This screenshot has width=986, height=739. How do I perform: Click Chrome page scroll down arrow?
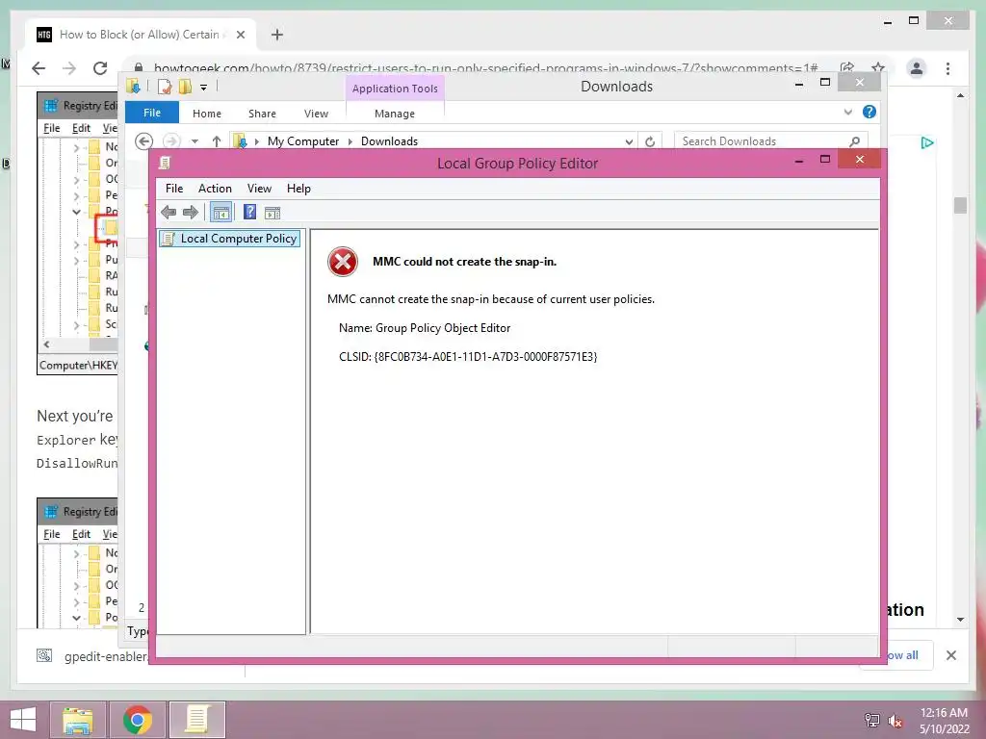tap(960, 620)
